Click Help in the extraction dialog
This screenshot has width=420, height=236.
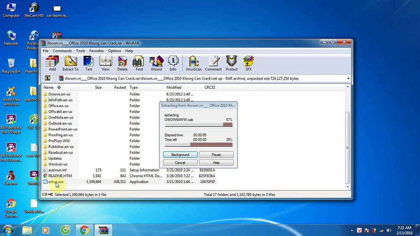tap(216, 163)
